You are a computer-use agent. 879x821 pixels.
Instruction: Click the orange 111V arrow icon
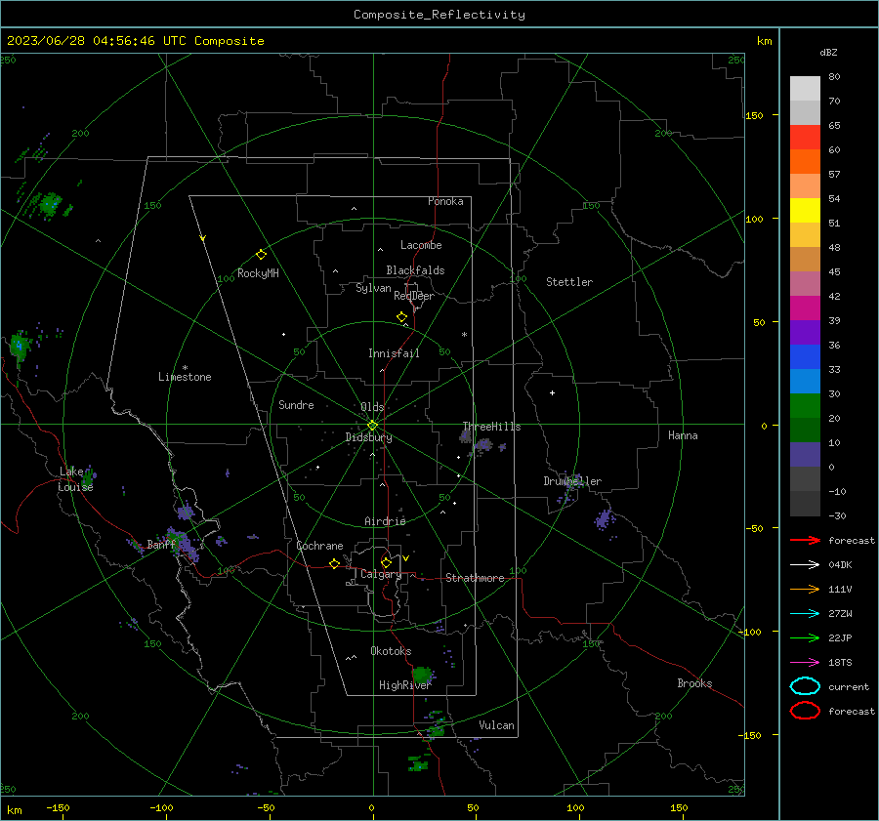click(x=805, y=589)
